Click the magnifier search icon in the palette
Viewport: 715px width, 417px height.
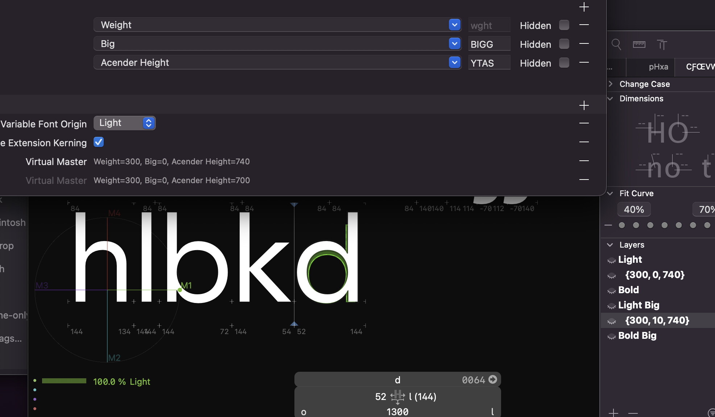616,45
